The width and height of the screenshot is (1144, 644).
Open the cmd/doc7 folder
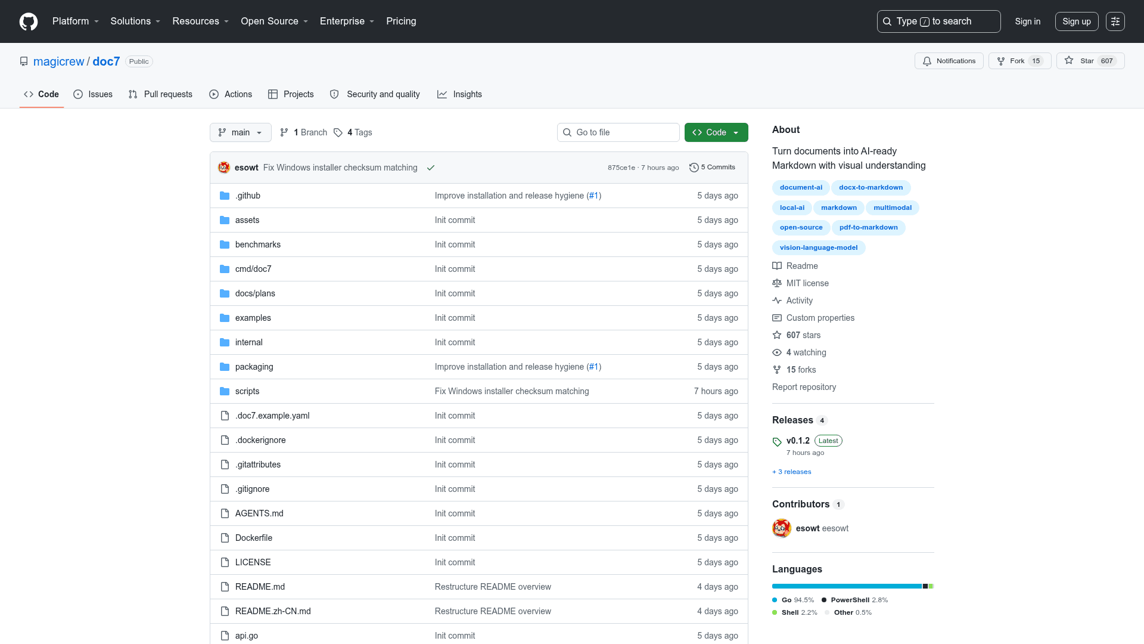253,269
